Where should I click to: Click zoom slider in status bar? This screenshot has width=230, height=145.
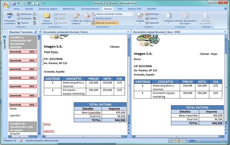pos(210,141)
